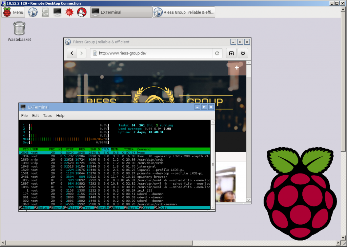Expand the white plus menu on webpage
The image size is (347, 247).
click(x=237, y=68)
